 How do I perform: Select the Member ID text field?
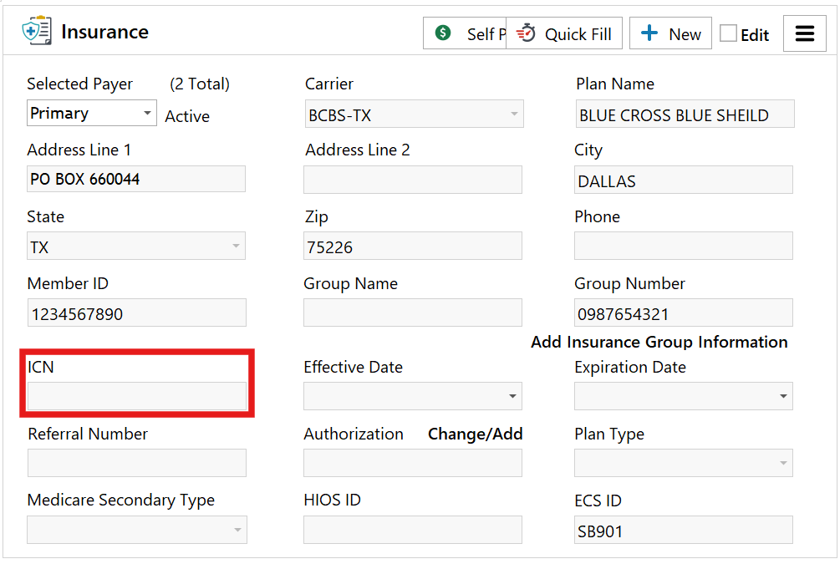point(137,313)
